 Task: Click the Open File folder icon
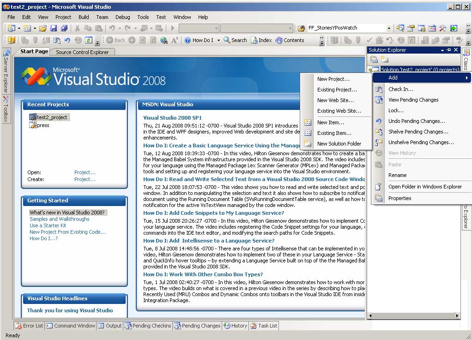43,28
